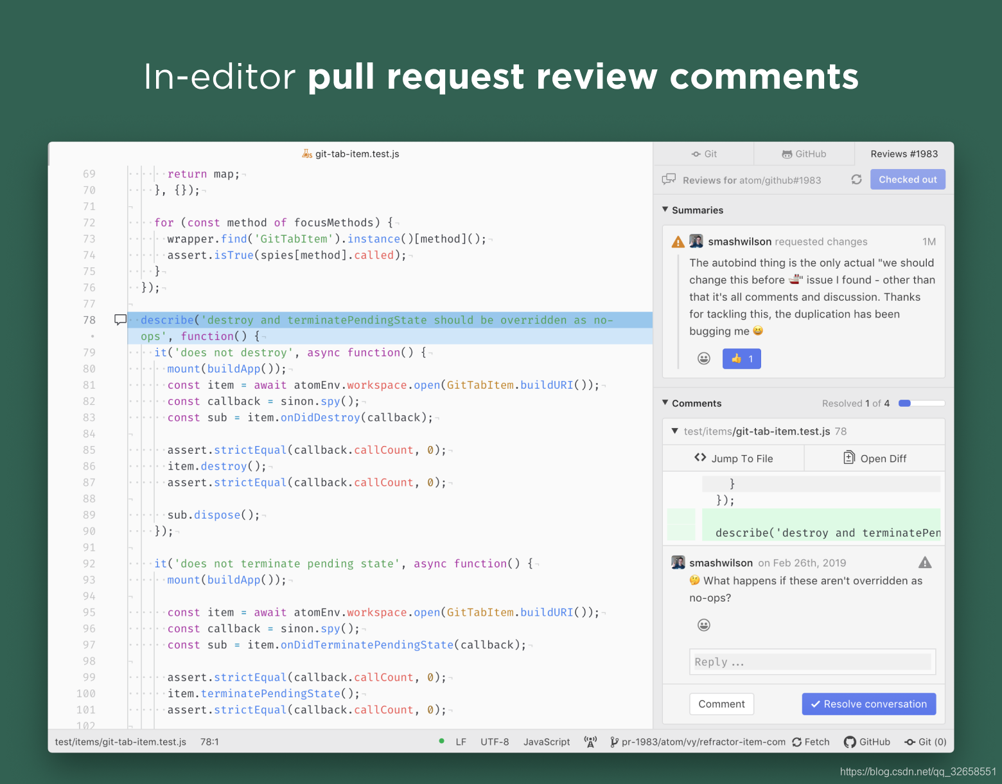Add emoji reaction to the summary review
The image size is (1002, 784).
[704, 359]
